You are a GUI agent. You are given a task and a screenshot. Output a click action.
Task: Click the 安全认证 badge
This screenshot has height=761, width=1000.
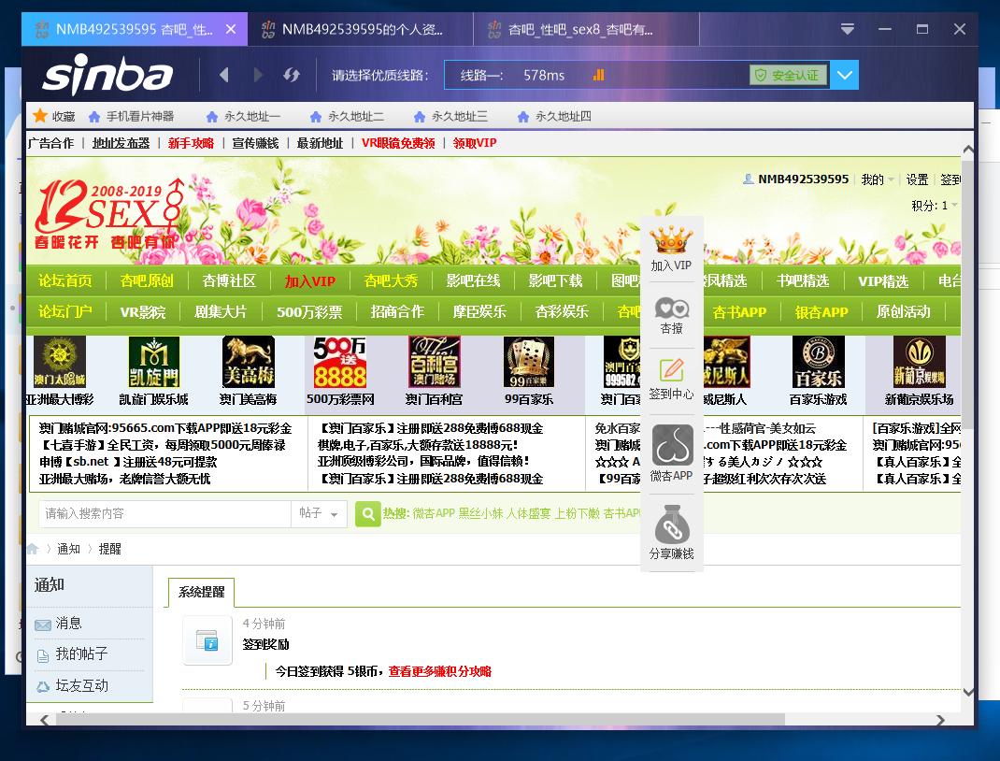[788, 76]
